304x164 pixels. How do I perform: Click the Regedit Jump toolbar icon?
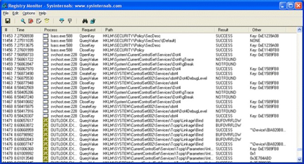tap(93, 21)
